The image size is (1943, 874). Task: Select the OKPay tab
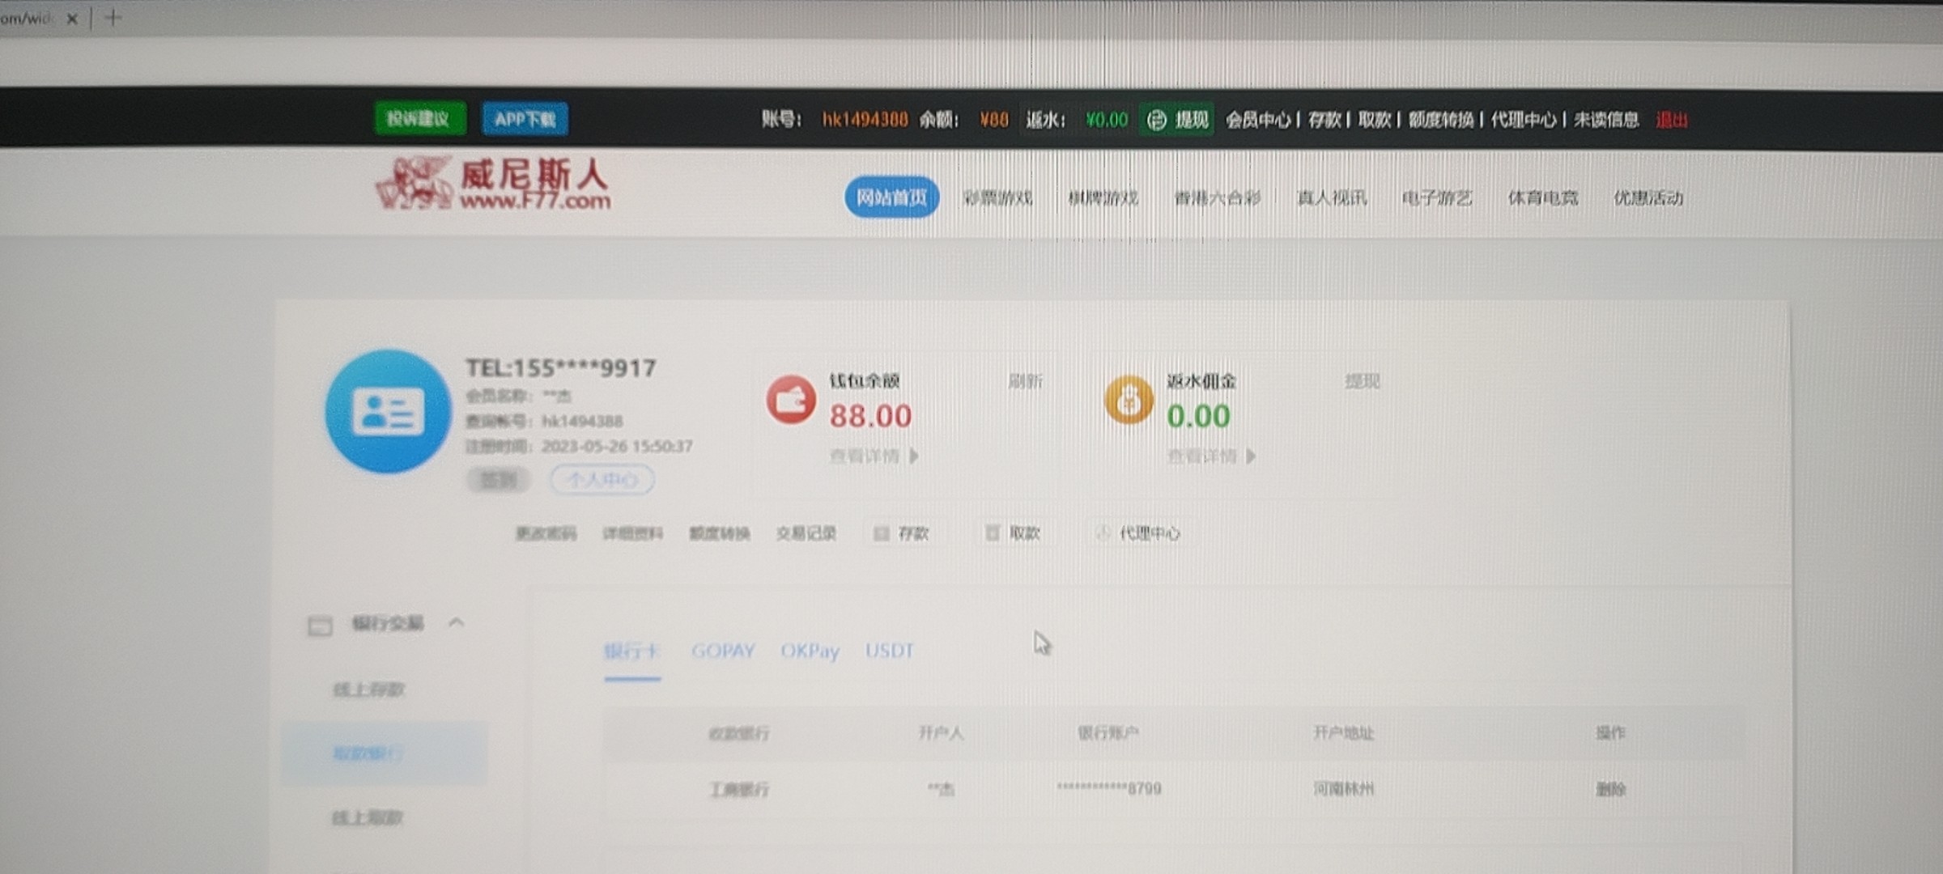[x=810, y=651]
